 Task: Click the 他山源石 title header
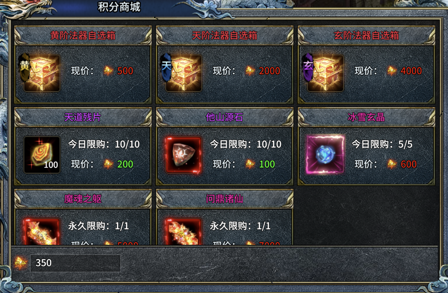coord(225,117)
